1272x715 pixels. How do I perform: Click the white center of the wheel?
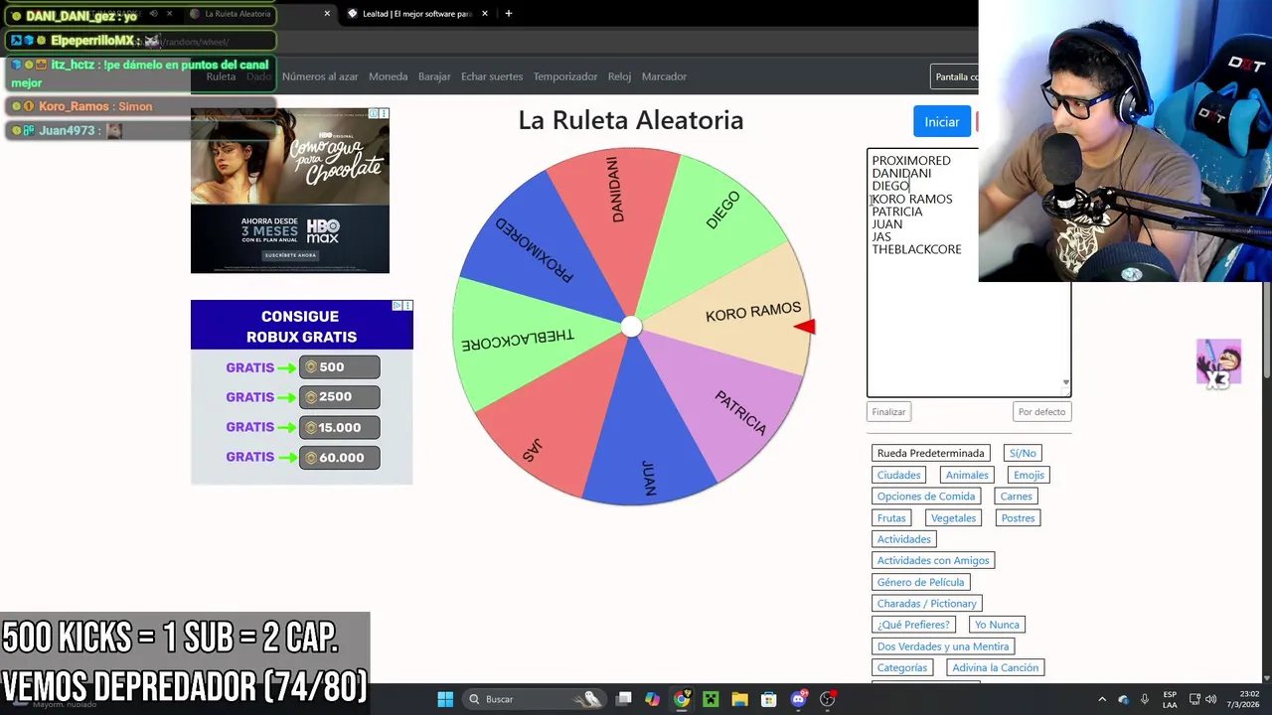(x=631, y=327)
